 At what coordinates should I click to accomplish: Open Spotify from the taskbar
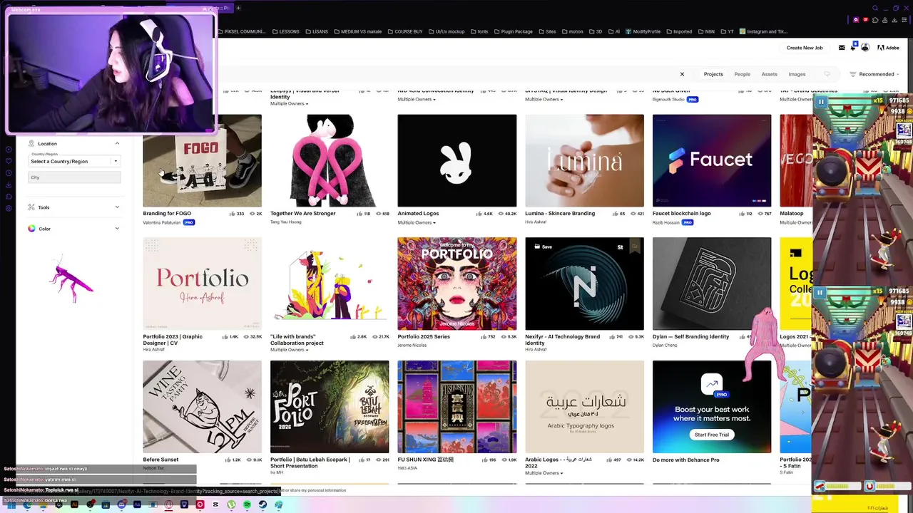point(247,504)
